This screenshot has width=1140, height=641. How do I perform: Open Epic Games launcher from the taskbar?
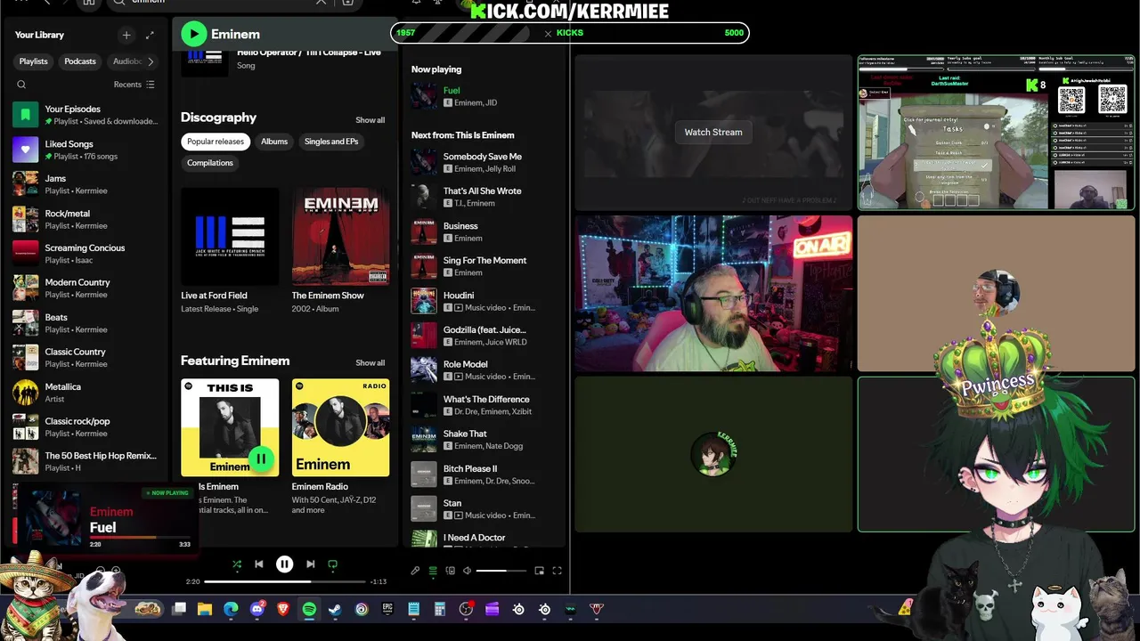point(387,609)
